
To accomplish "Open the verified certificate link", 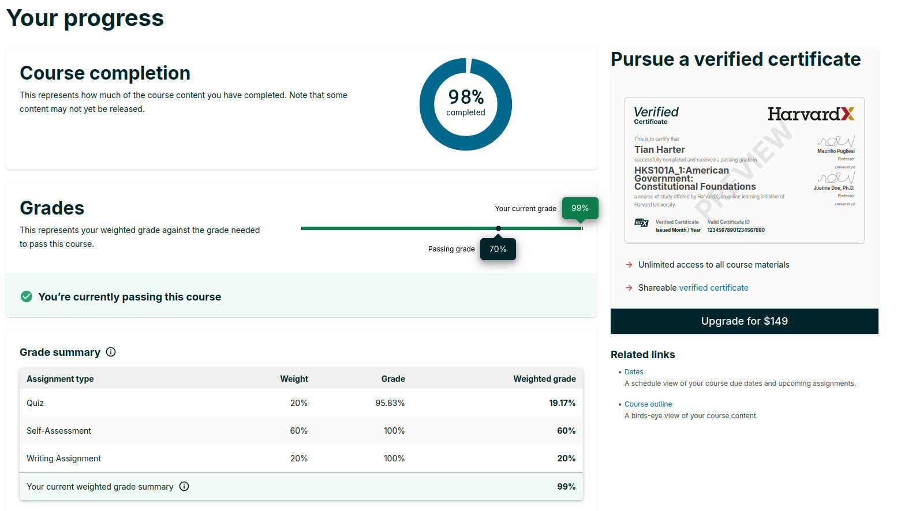I will click(713, 288).
